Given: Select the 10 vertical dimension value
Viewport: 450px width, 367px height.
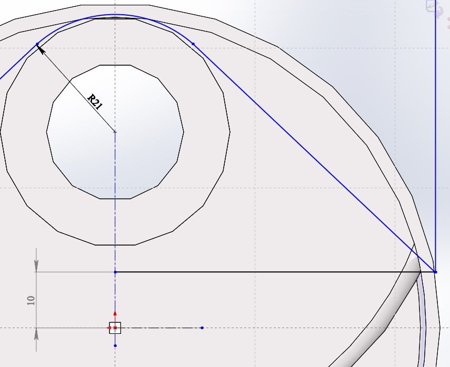Looking at the screenshot, I should [31, 300].
